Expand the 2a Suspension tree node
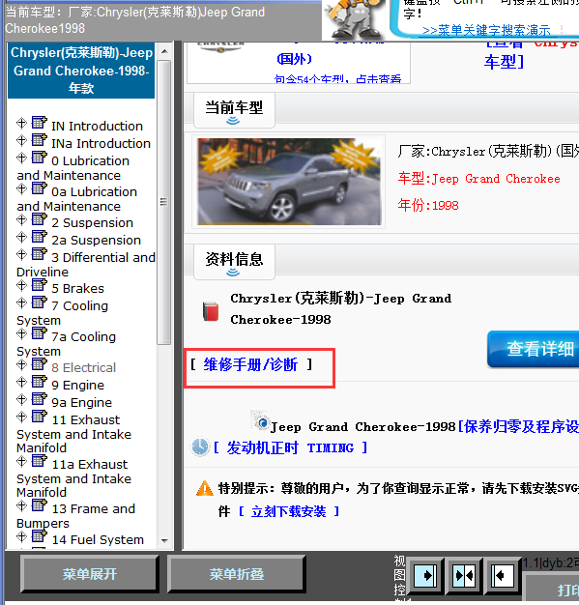Screen dimensions: 579x605 click(x=21, y=237)
